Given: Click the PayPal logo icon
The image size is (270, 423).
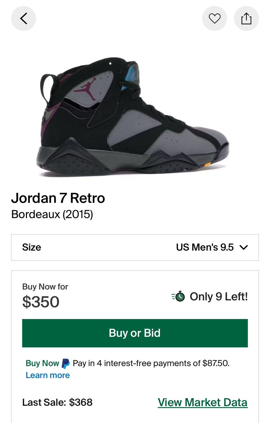Looking at the screenshot, I should pos(66,364).
